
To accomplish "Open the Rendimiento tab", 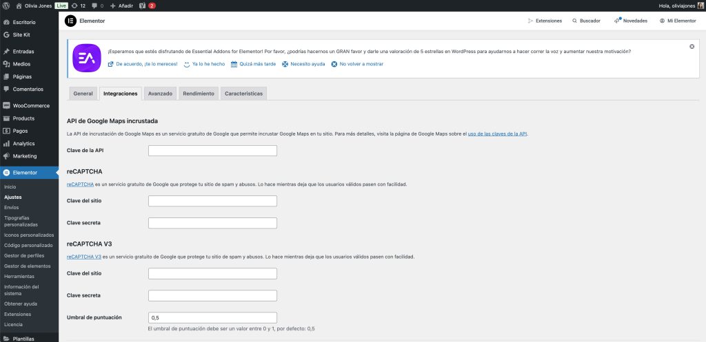I will tap(199, 94).
